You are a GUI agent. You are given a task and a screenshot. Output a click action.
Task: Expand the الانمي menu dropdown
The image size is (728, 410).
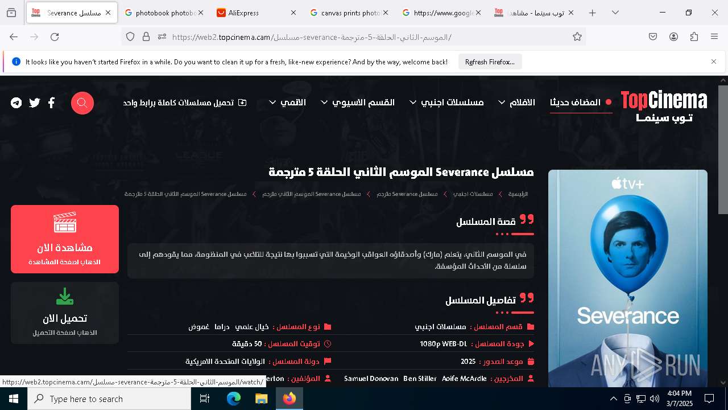pos(287,102)
